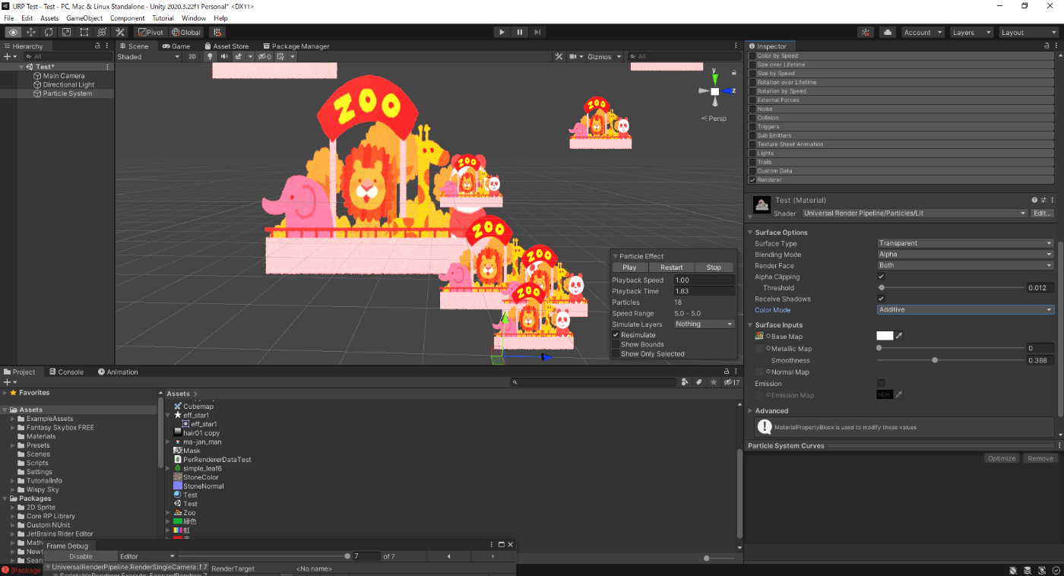Toggle hidden objects visibility in Scene
Screen dimensions: 1064x576
264,56
